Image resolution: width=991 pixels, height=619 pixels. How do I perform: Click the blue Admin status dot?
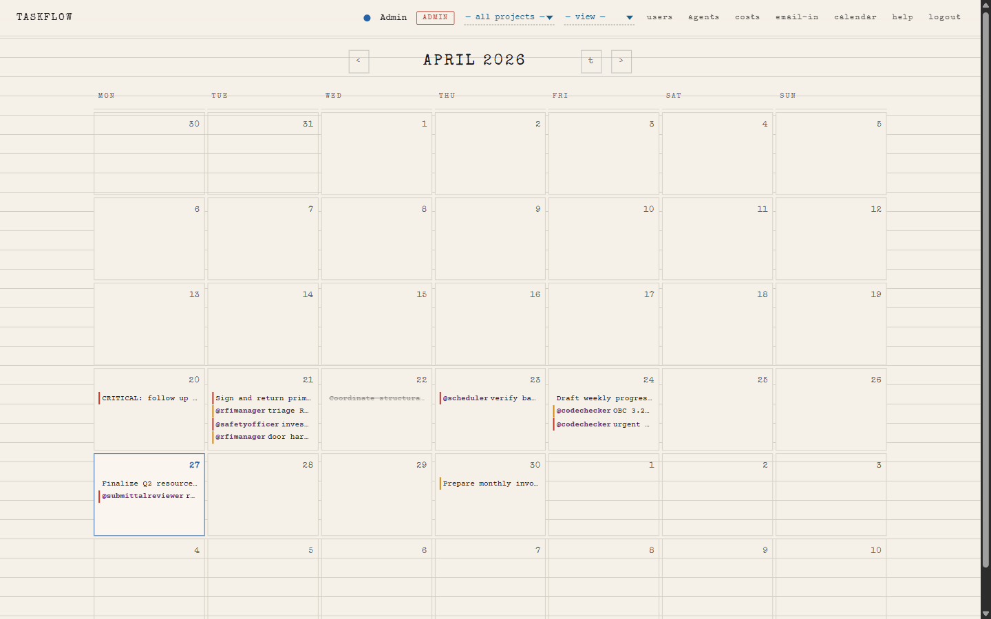(x=367, y=18)
